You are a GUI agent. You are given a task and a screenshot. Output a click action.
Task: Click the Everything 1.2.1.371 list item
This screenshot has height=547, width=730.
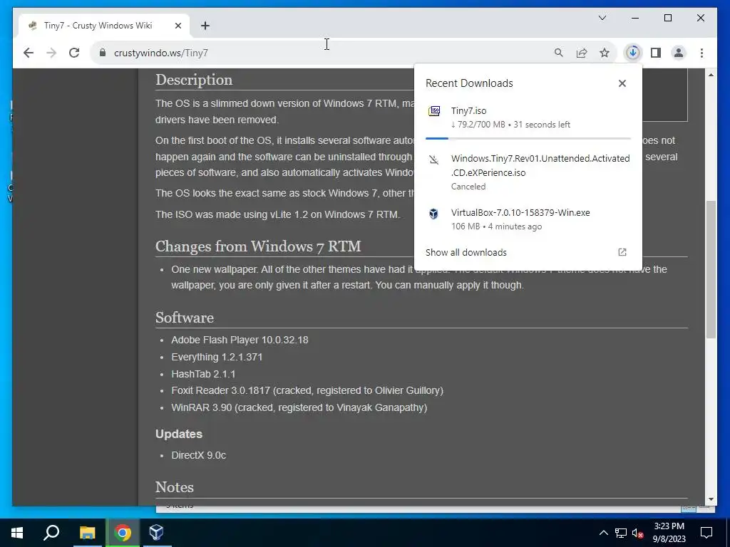pos(217,358)
